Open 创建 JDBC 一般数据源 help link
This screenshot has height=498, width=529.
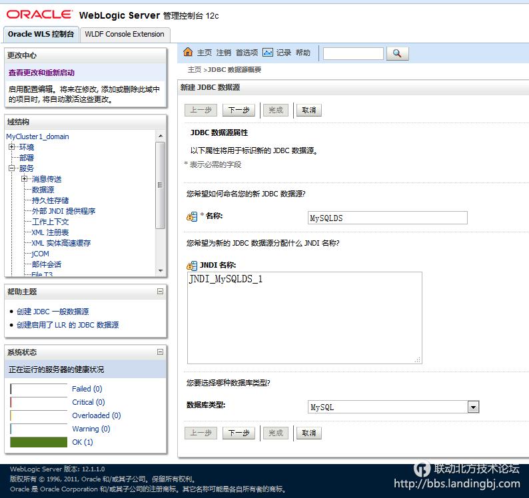53,312
